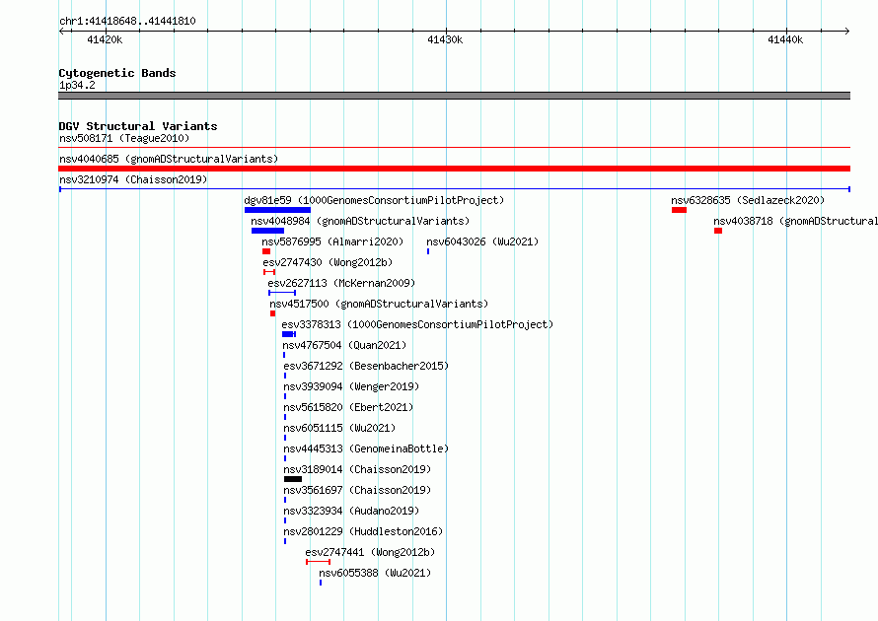Click black bar under nsv3189014
Image resolution: width=878 pixels, height=621 pixels.
click(293, 479)
